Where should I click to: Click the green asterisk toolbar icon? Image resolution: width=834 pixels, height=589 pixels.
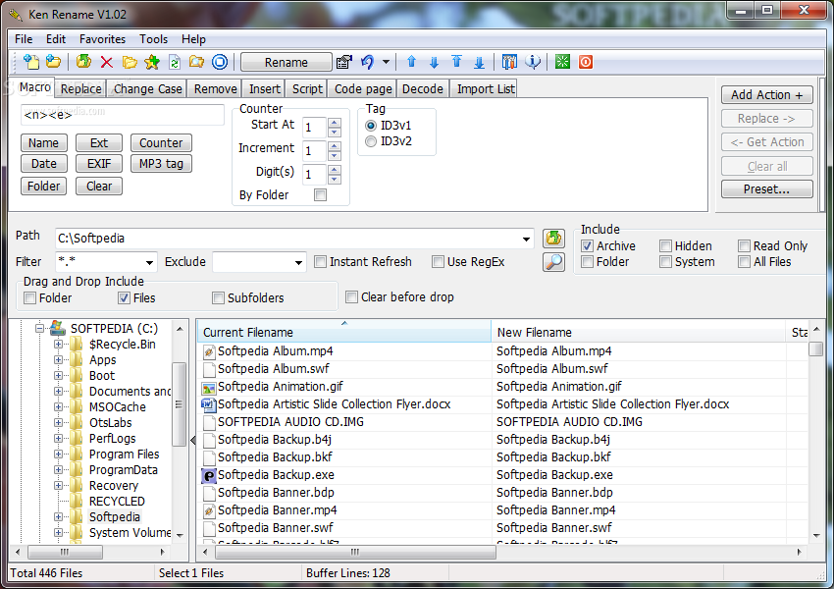(562, 62)
